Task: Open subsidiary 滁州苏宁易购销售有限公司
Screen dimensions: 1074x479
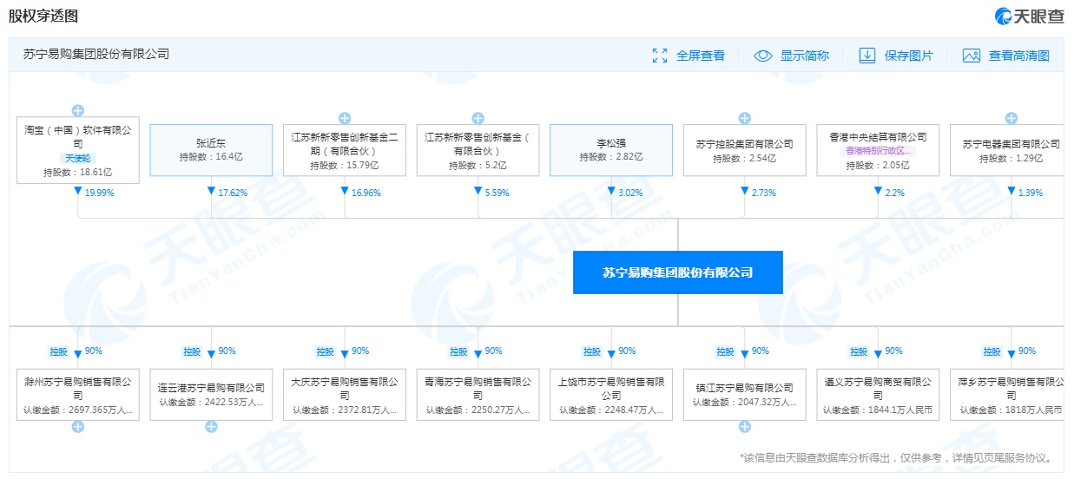Action: [77, 395]
